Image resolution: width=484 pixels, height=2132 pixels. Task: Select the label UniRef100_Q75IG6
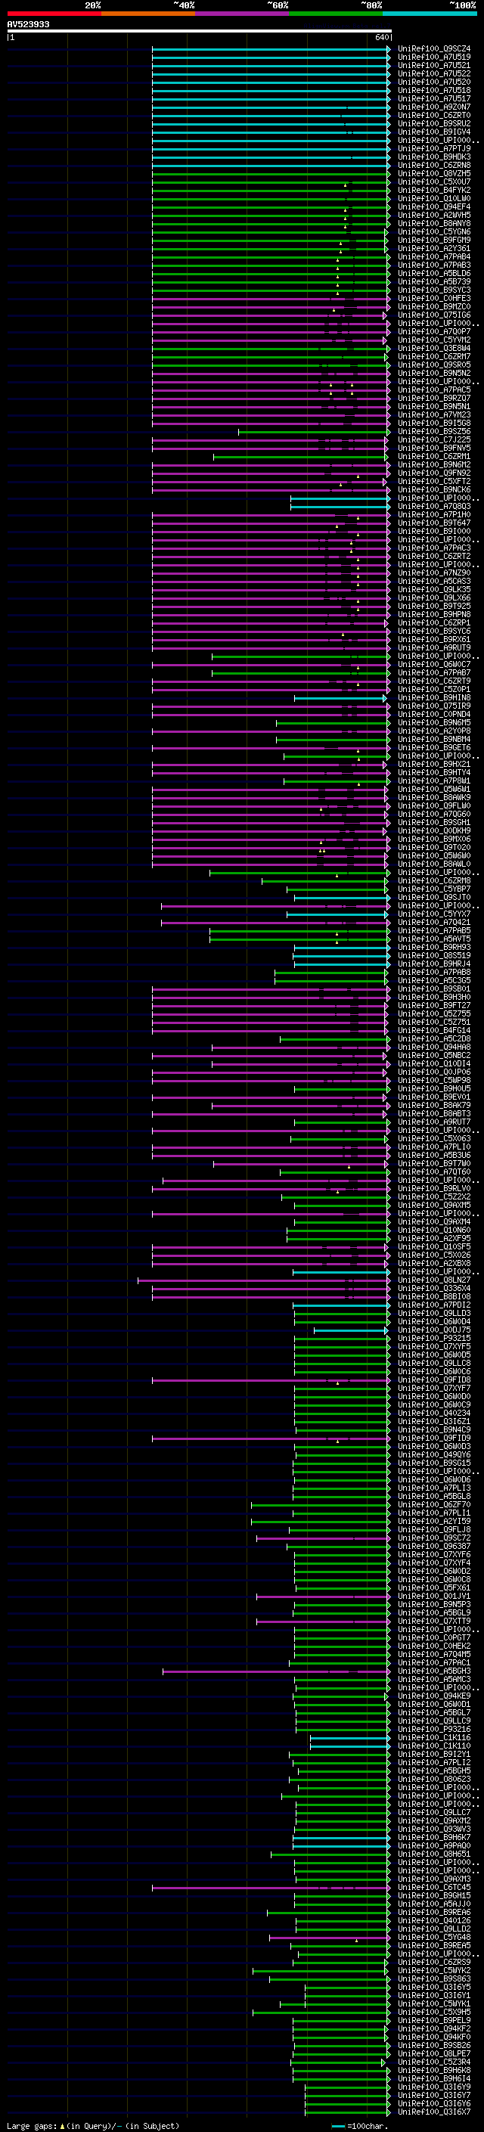(433, 315)
